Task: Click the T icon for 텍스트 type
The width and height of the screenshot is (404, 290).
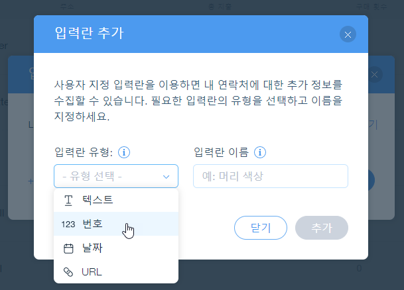Action: 68,199
